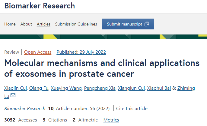Open the Metrics link
This screenshot has height=126, width=207.
[x=111, y=120]
